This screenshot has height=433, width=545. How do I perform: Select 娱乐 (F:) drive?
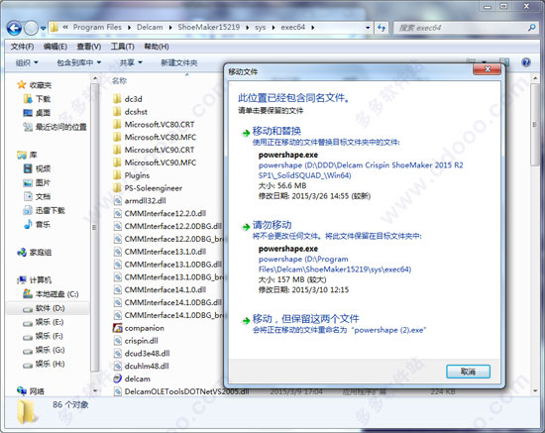click(44, 336)
